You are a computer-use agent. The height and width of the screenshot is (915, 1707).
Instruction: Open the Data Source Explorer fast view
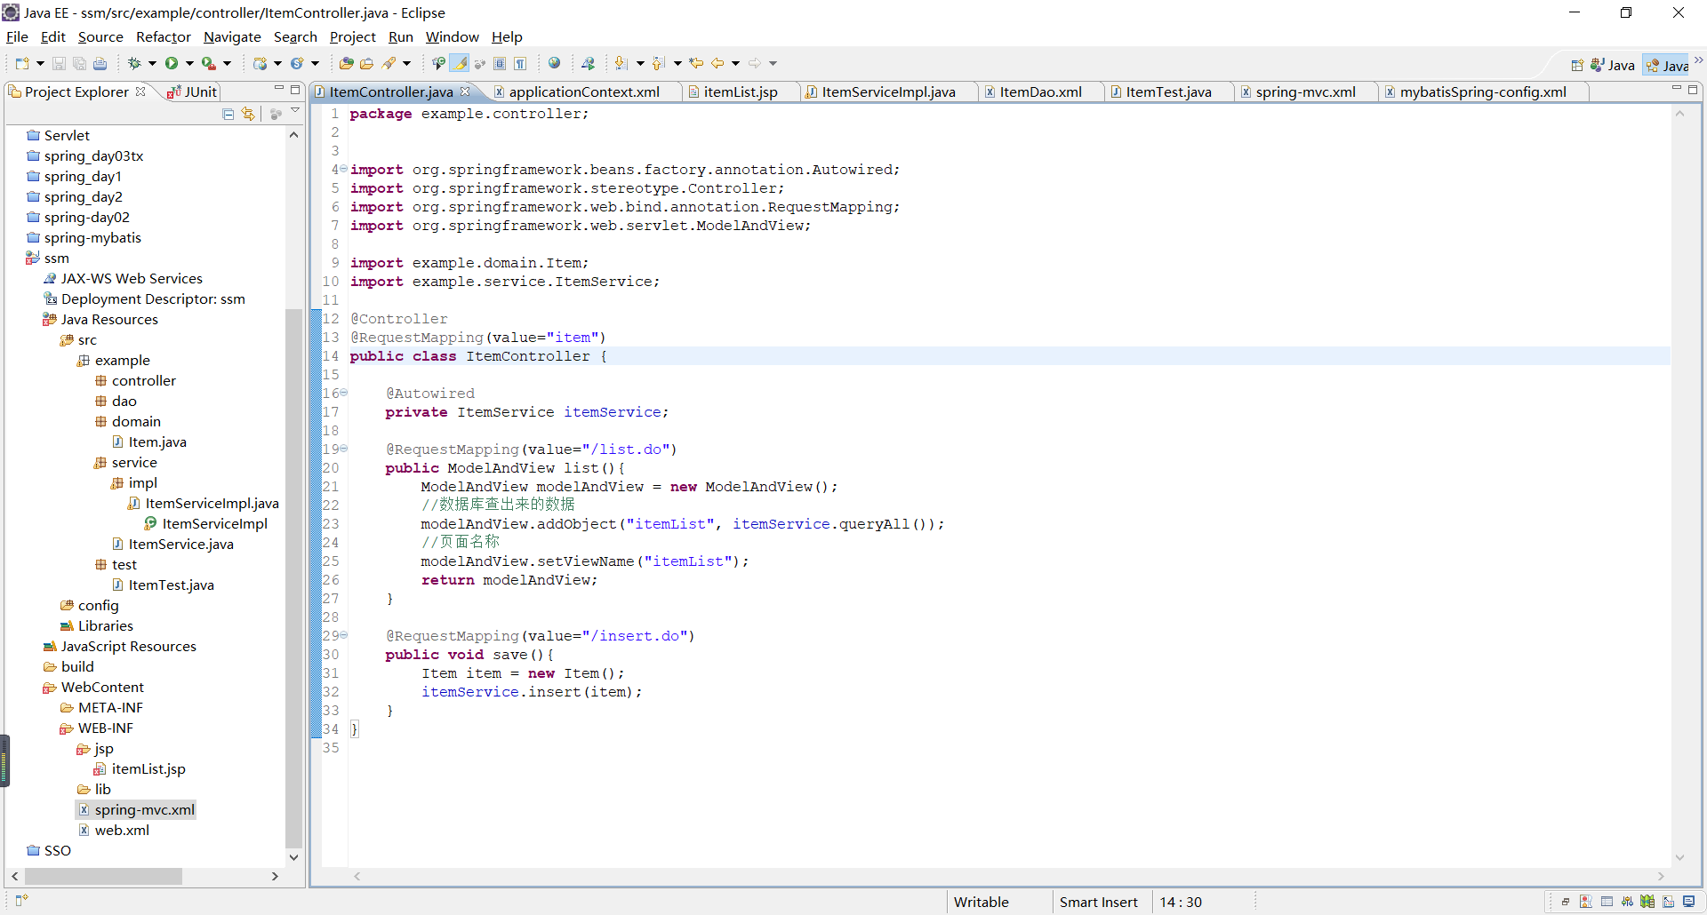click(x=1647, y=902)
